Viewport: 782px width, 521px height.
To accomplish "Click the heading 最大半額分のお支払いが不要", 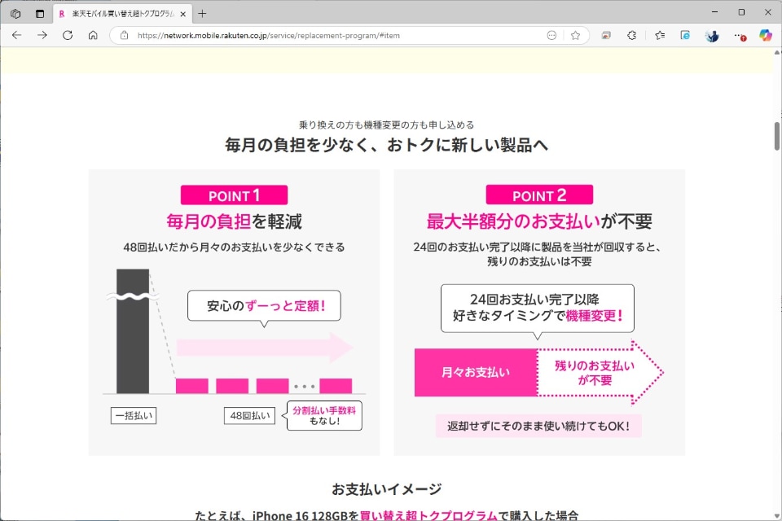I will [x=539, y=221].
